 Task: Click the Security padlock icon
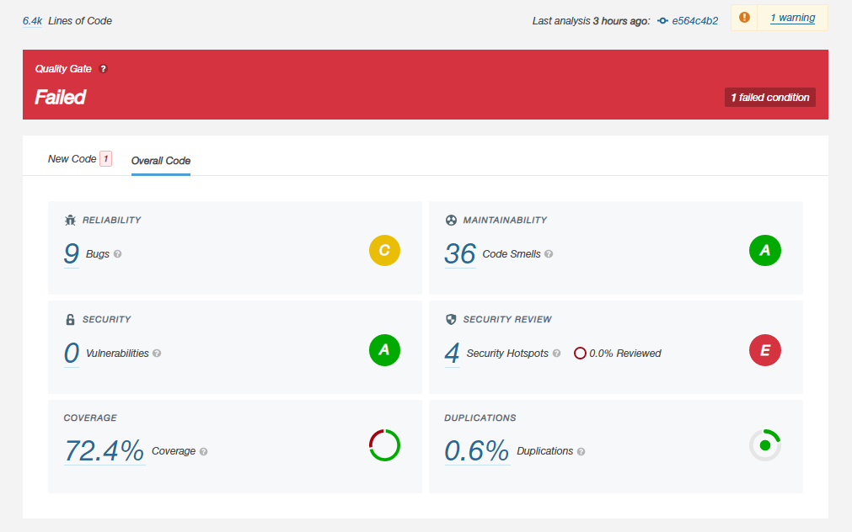71,319
